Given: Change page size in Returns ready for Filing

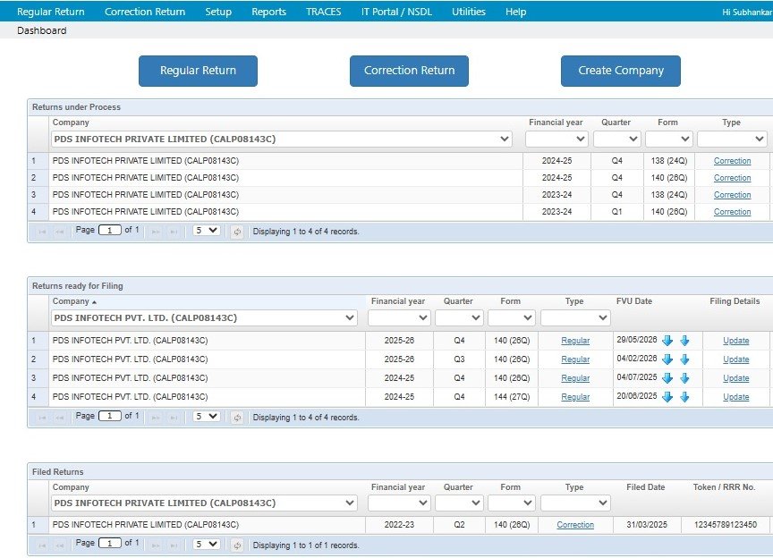Looking at the screenshot, I should (x=206, y=417).
